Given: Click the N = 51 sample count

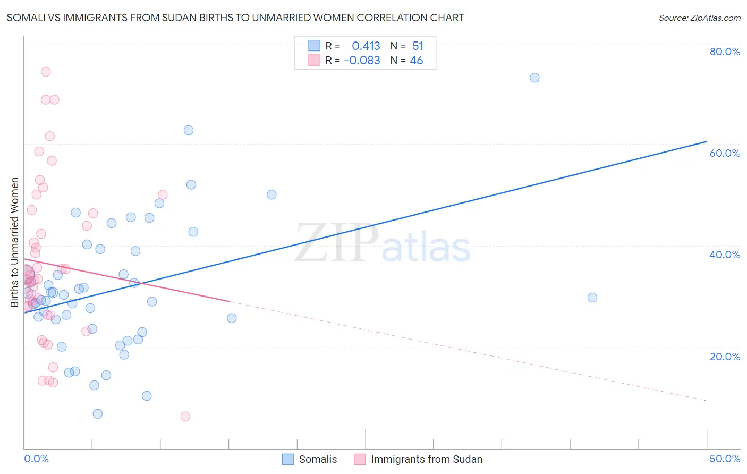Looking at the screenshot, I should [x=407, y=46].
